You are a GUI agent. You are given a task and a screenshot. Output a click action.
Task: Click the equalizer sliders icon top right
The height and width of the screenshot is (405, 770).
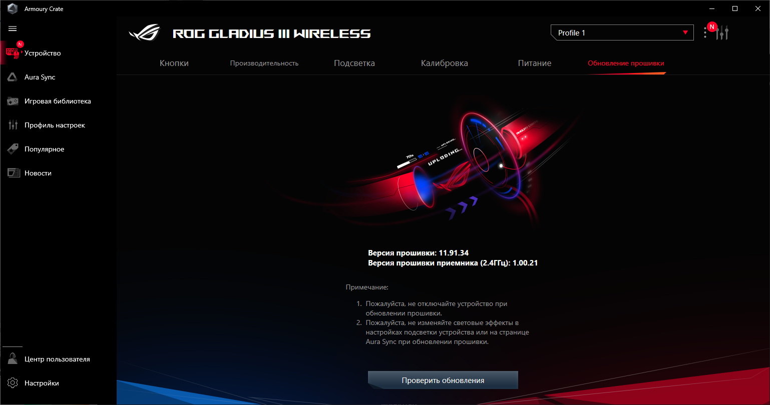pyautogui.click(x=722, y=33)
